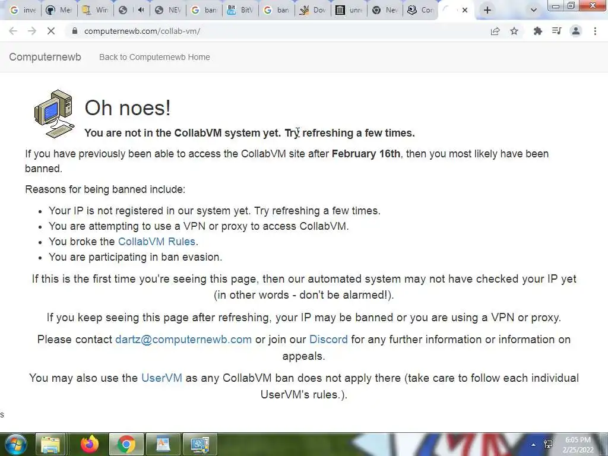The image size is (608, 456).
Task: Switch to the tab playing audio
Action: 132,10
